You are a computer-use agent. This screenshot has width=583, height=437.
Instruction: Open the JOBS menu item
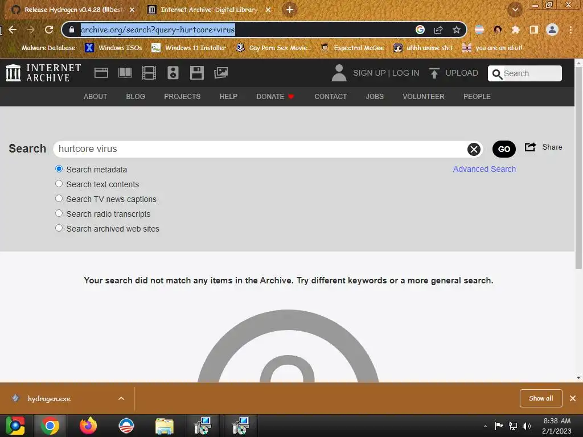(375, 97)
